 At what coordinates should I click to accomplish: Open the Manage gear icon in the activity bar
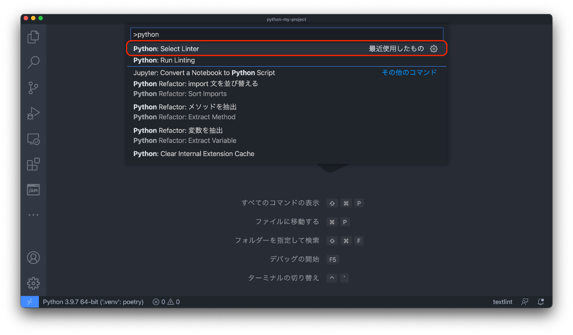pos(33,283)
